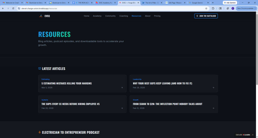Switch to the Google Gemini tab

tap(199, 3)
